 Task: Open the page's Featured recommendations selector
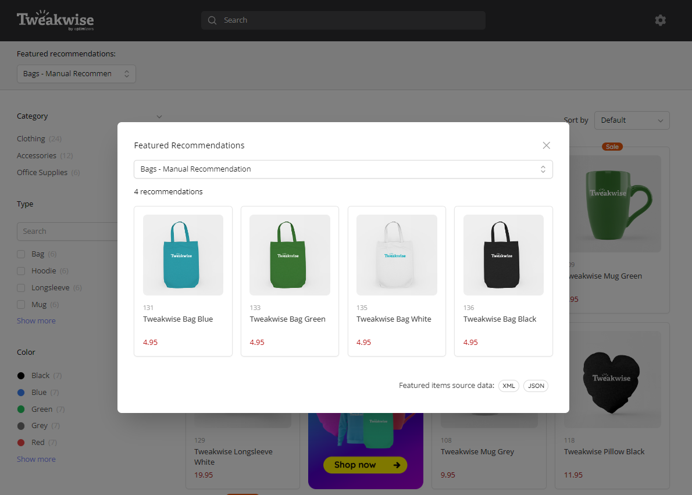(x=76, y=74)
